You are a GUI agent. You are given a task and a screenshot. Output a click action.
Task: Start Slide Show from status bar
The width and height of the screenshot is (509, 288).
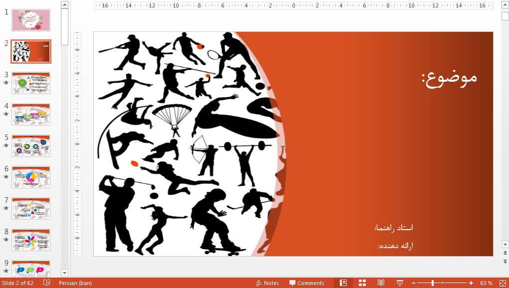[400, 283]
